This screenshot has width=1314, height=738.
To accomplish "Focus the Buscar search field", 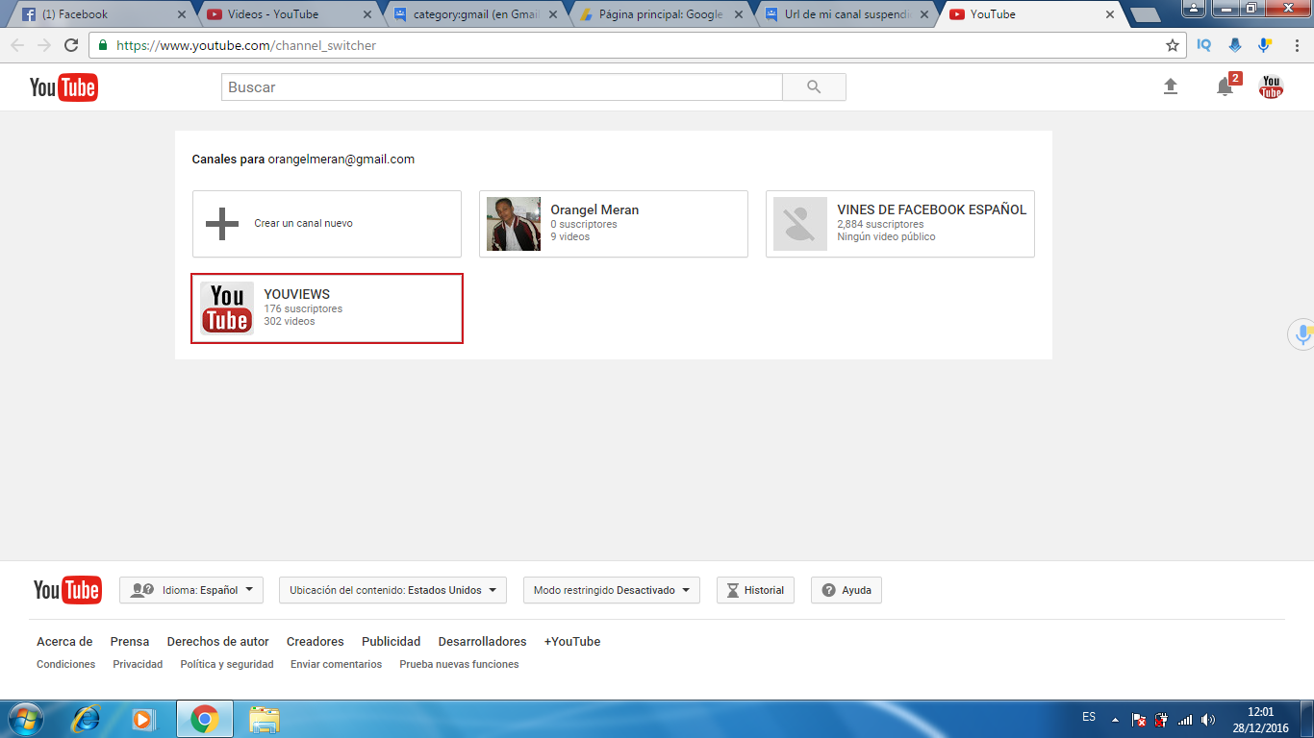I will coord(502,86).
